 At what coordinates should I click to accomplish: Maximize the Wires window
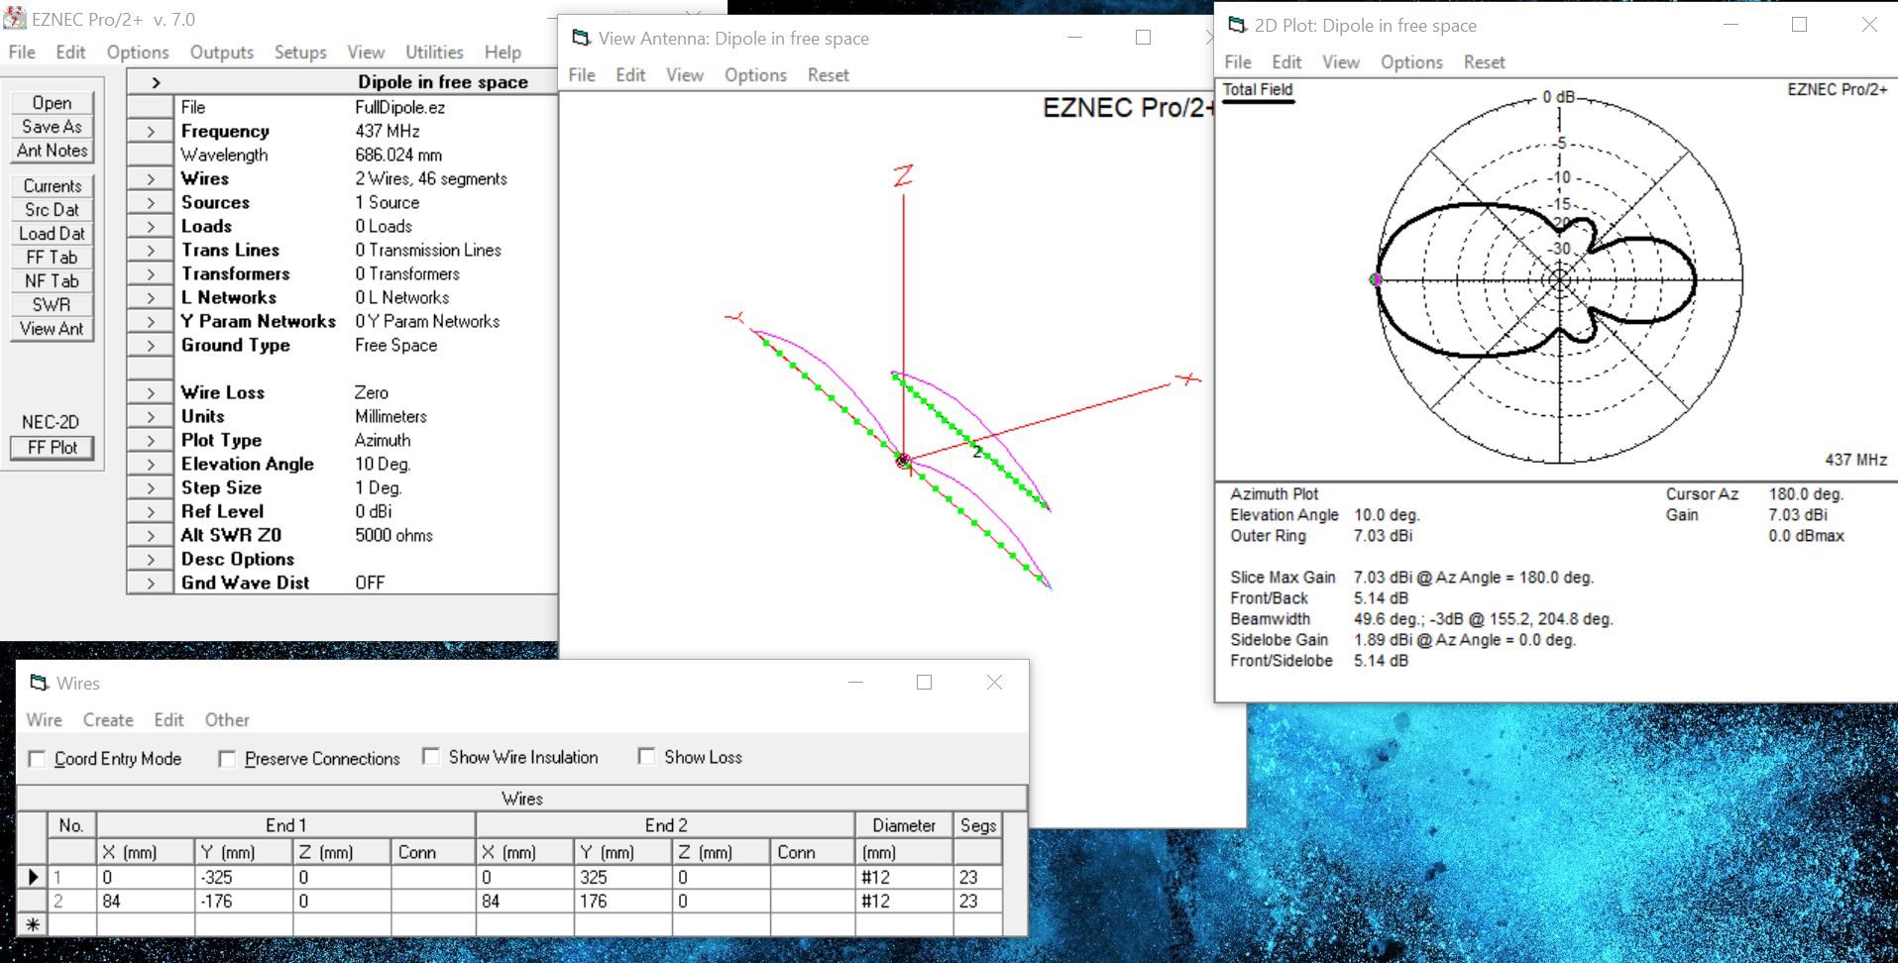[924, 682]
